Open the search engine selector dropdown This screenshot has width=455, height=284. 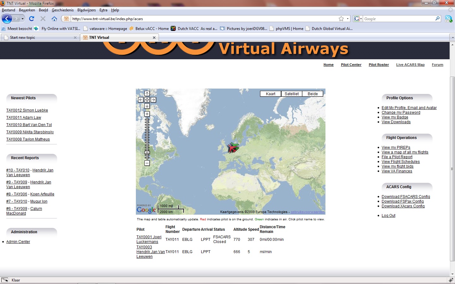[x=358, y=19]
